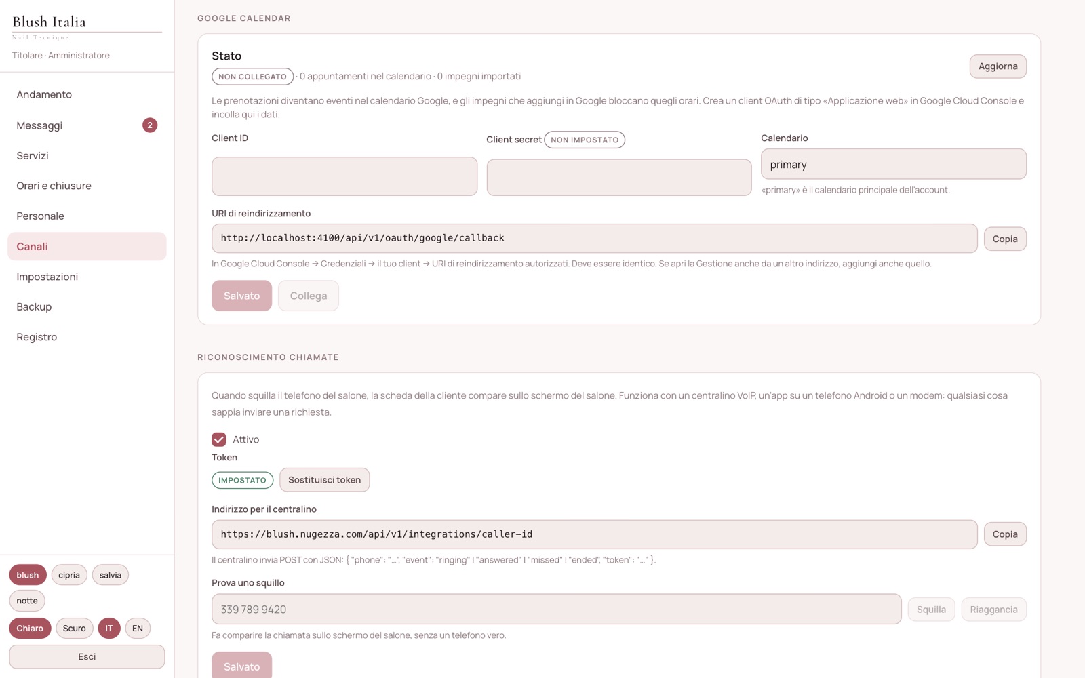The image size is (1085, 678).
Task: Set language to IT
Action: 109,629
